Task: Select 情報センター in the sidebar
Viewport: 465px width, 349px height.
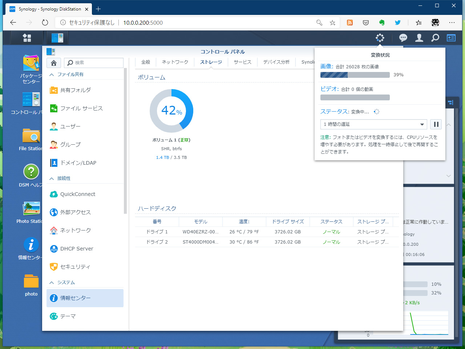Action: click(85, 298)
